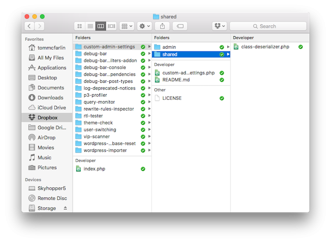Expand the query-monitor folder arrow
The width and height of the screenshot is (331, 243).
(150, 102)
